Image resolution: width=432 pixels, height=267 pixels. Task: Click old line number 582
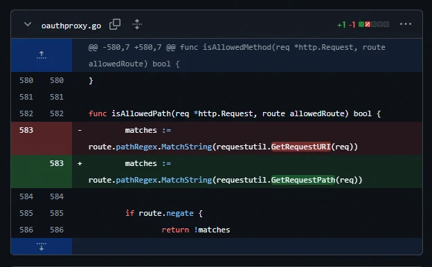26,113
